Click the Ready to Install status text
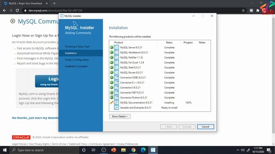Screen dimensions: 275x154 pyautogui.click(x=169, y=107)
